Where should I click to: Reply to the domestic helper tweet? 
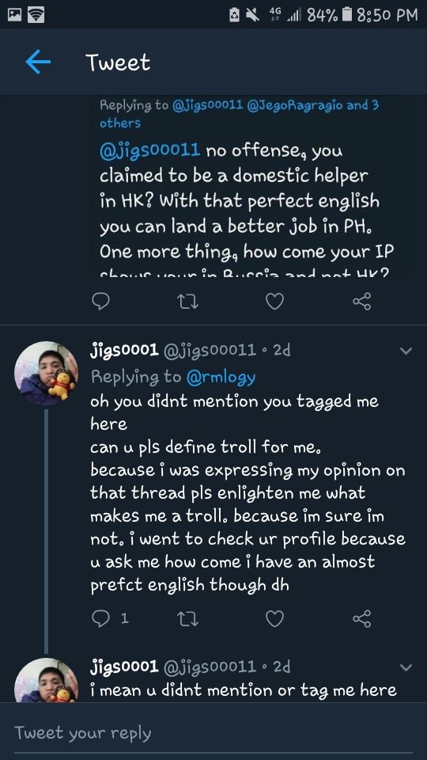pyautogui.click(x=100, y=302)
